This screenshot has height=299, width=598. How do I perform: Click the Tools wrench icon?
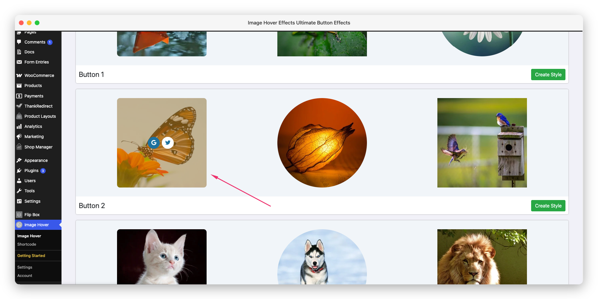click(x=19, y=191)
